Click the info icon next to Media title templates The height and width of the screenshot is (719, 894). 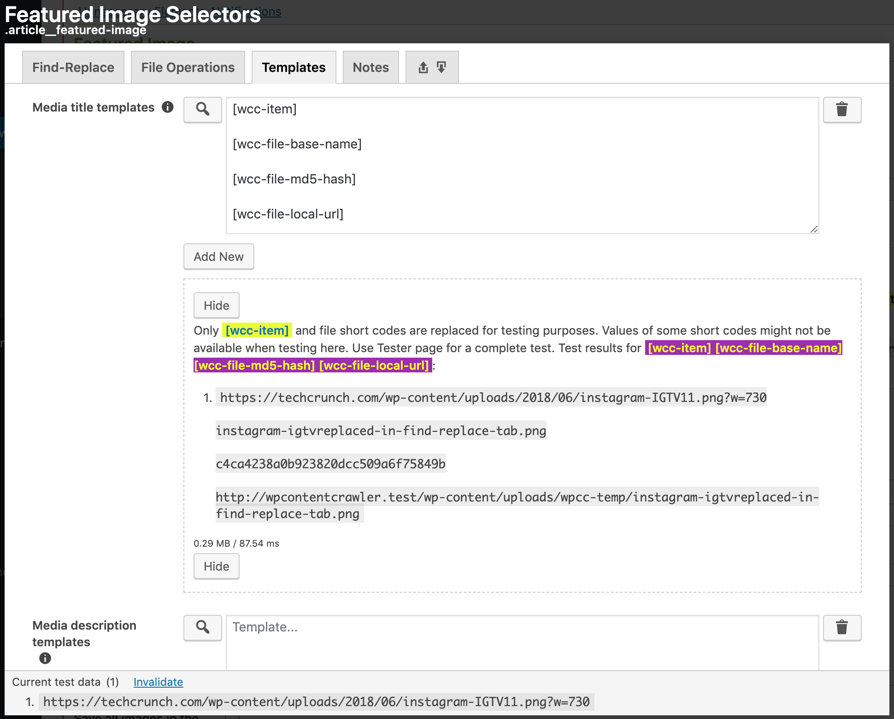click(x=168, y=108)
